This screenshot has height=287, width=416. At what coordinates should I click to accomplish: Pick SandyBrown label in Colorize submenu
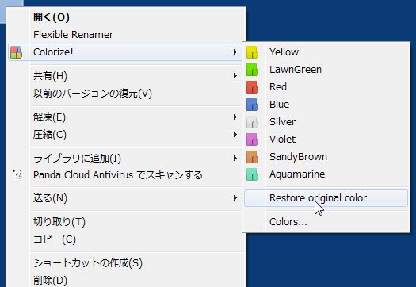click(x=298, y=157)
